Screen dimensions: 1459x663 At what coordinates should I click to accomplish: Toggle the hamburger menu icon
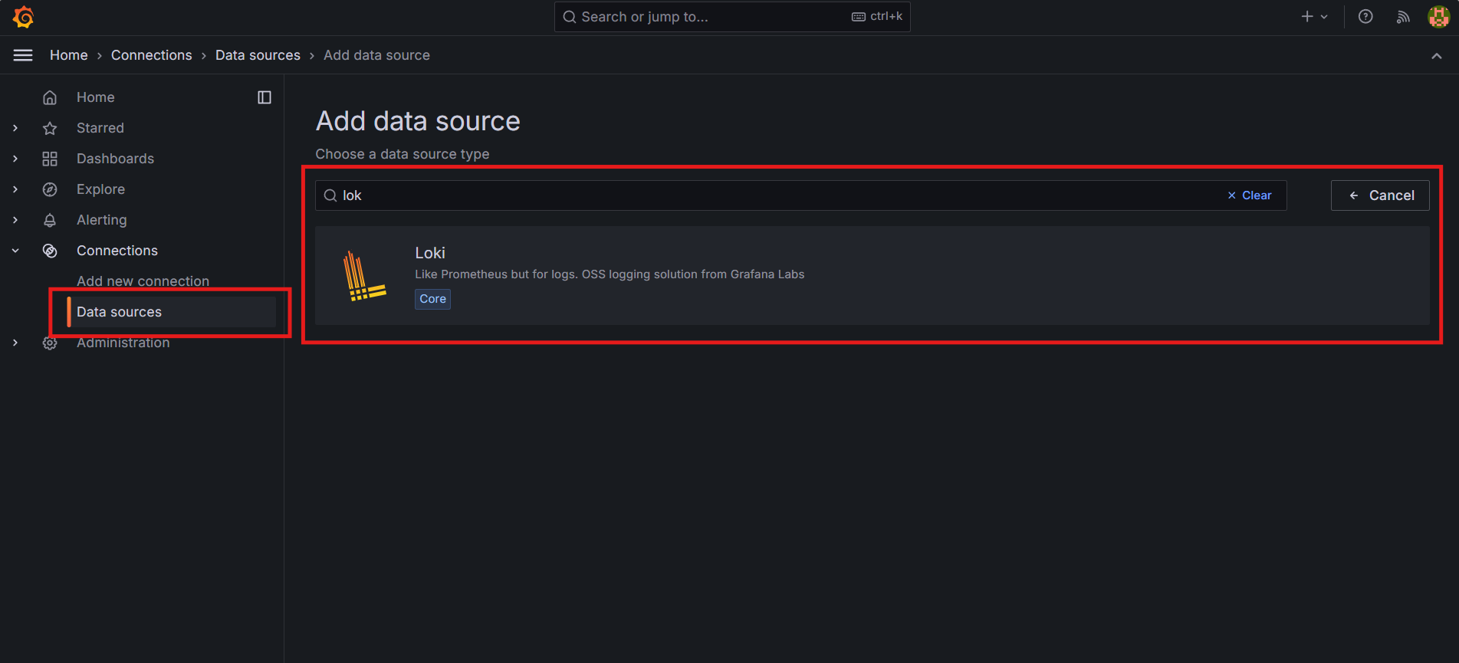23,55
